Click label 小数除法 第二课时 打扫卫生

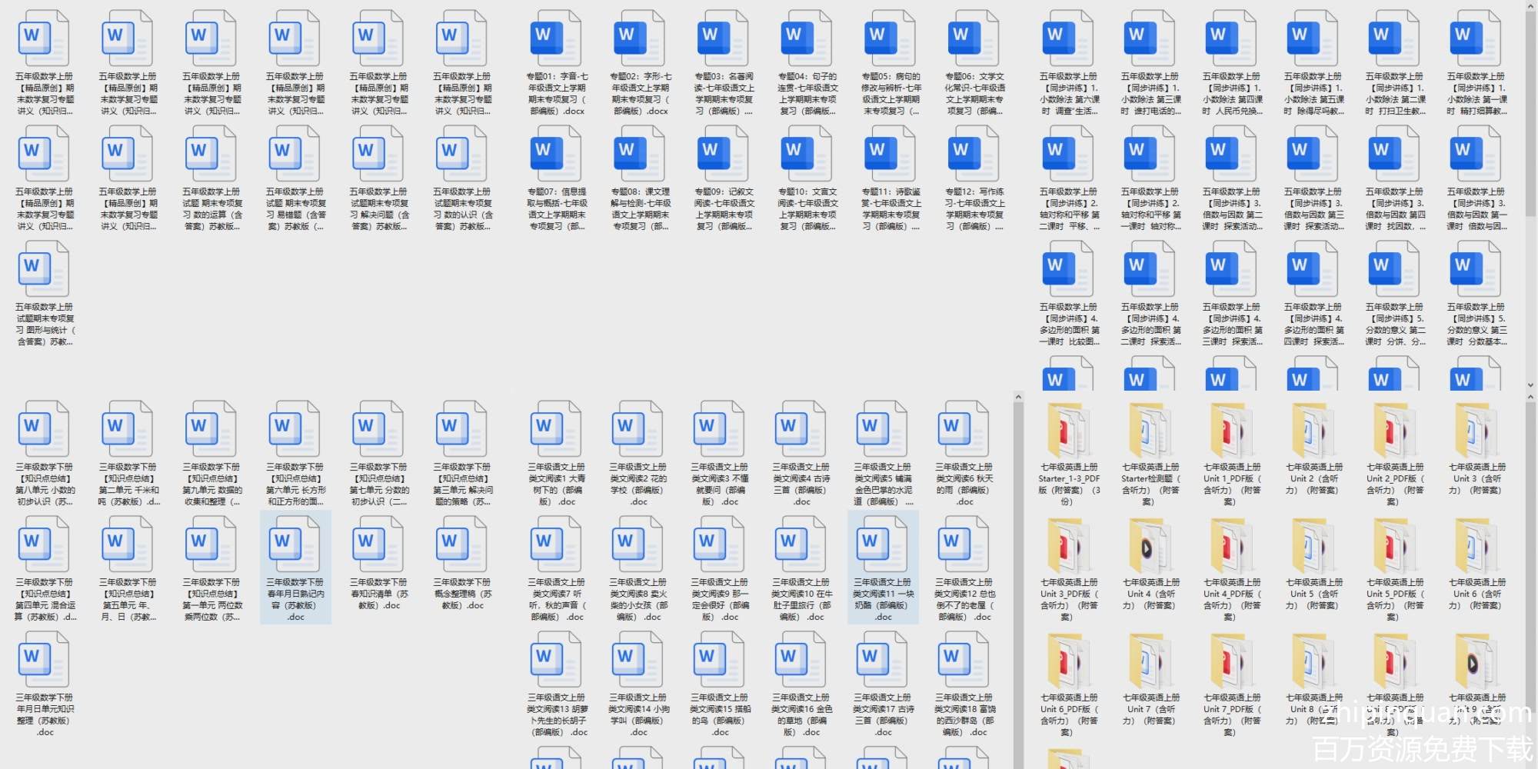[x=1394, y=94]
